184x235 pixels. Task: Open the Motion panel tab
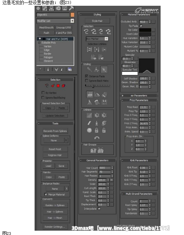[x=58, y=8]
